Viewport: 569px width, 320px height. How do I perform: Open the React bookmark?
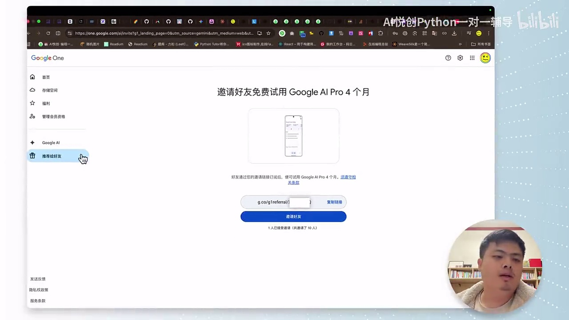(297, 44)
